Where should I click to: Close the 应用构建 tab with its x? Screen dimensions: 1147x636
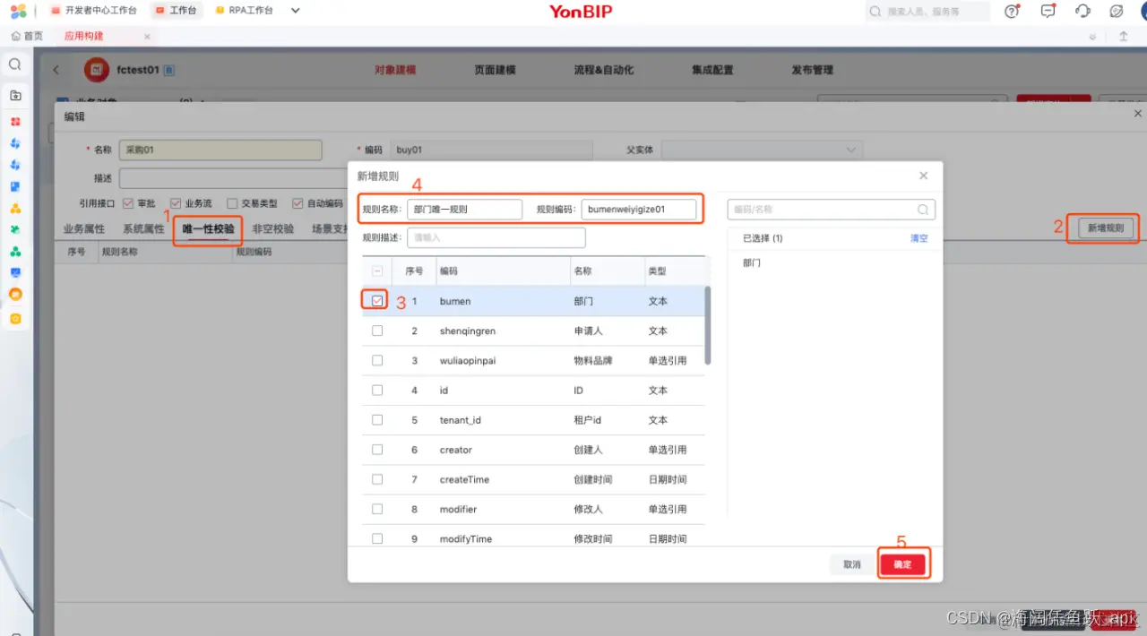147,37
